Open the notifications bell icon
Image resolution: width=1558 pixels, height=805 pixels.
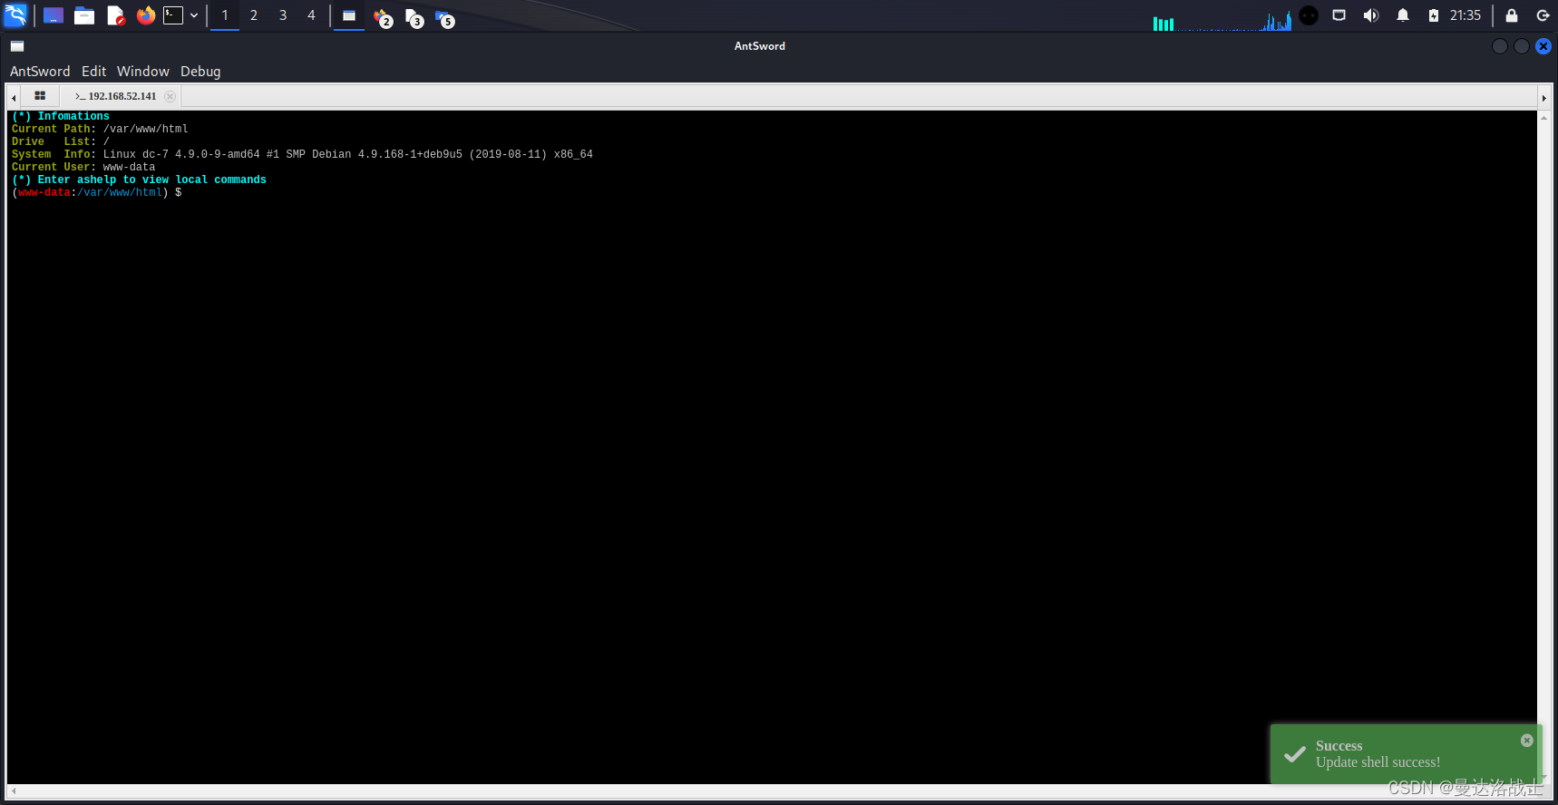tap(1403, 15)
